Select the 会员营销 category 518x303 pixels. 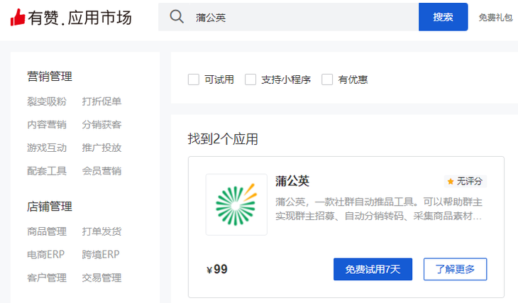coord(101,171)
